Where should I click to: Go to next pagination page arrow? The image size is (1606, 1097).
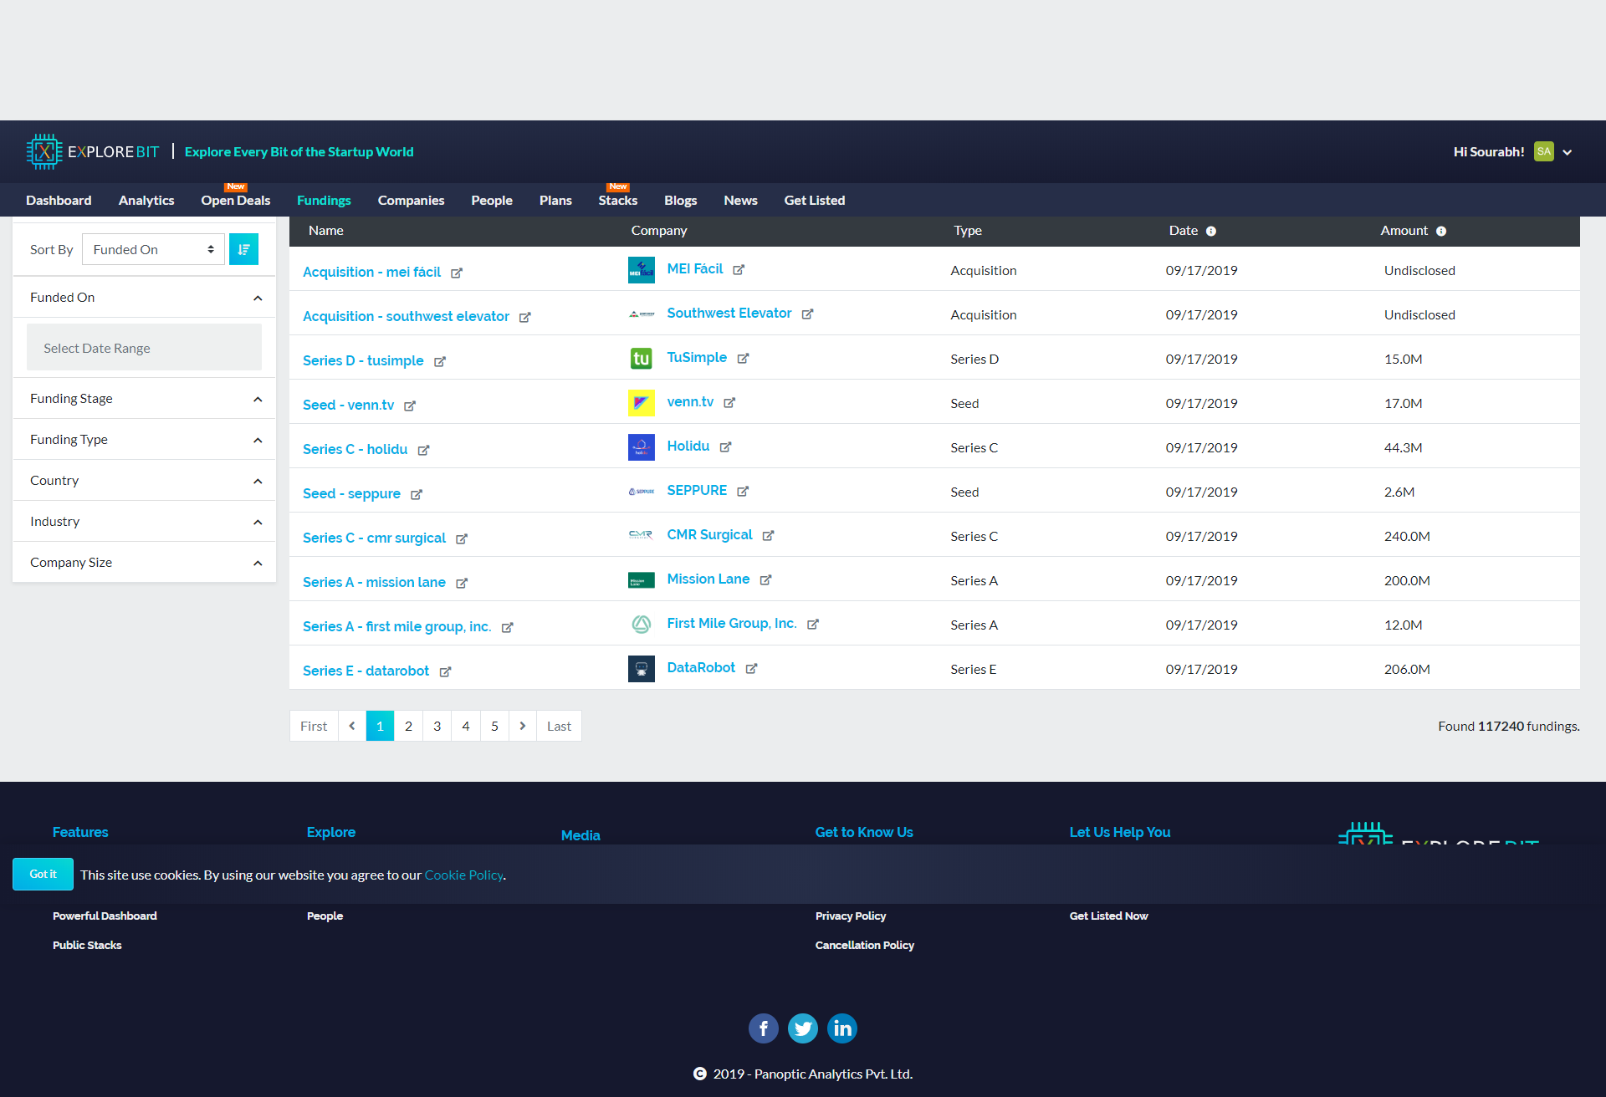(x=523, y=726)
